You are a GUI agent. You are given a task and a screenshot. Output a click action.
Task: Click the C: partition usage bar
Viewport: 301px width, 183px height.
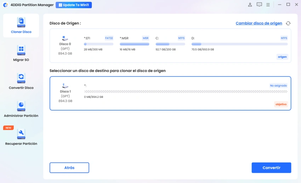pos(170,44)
